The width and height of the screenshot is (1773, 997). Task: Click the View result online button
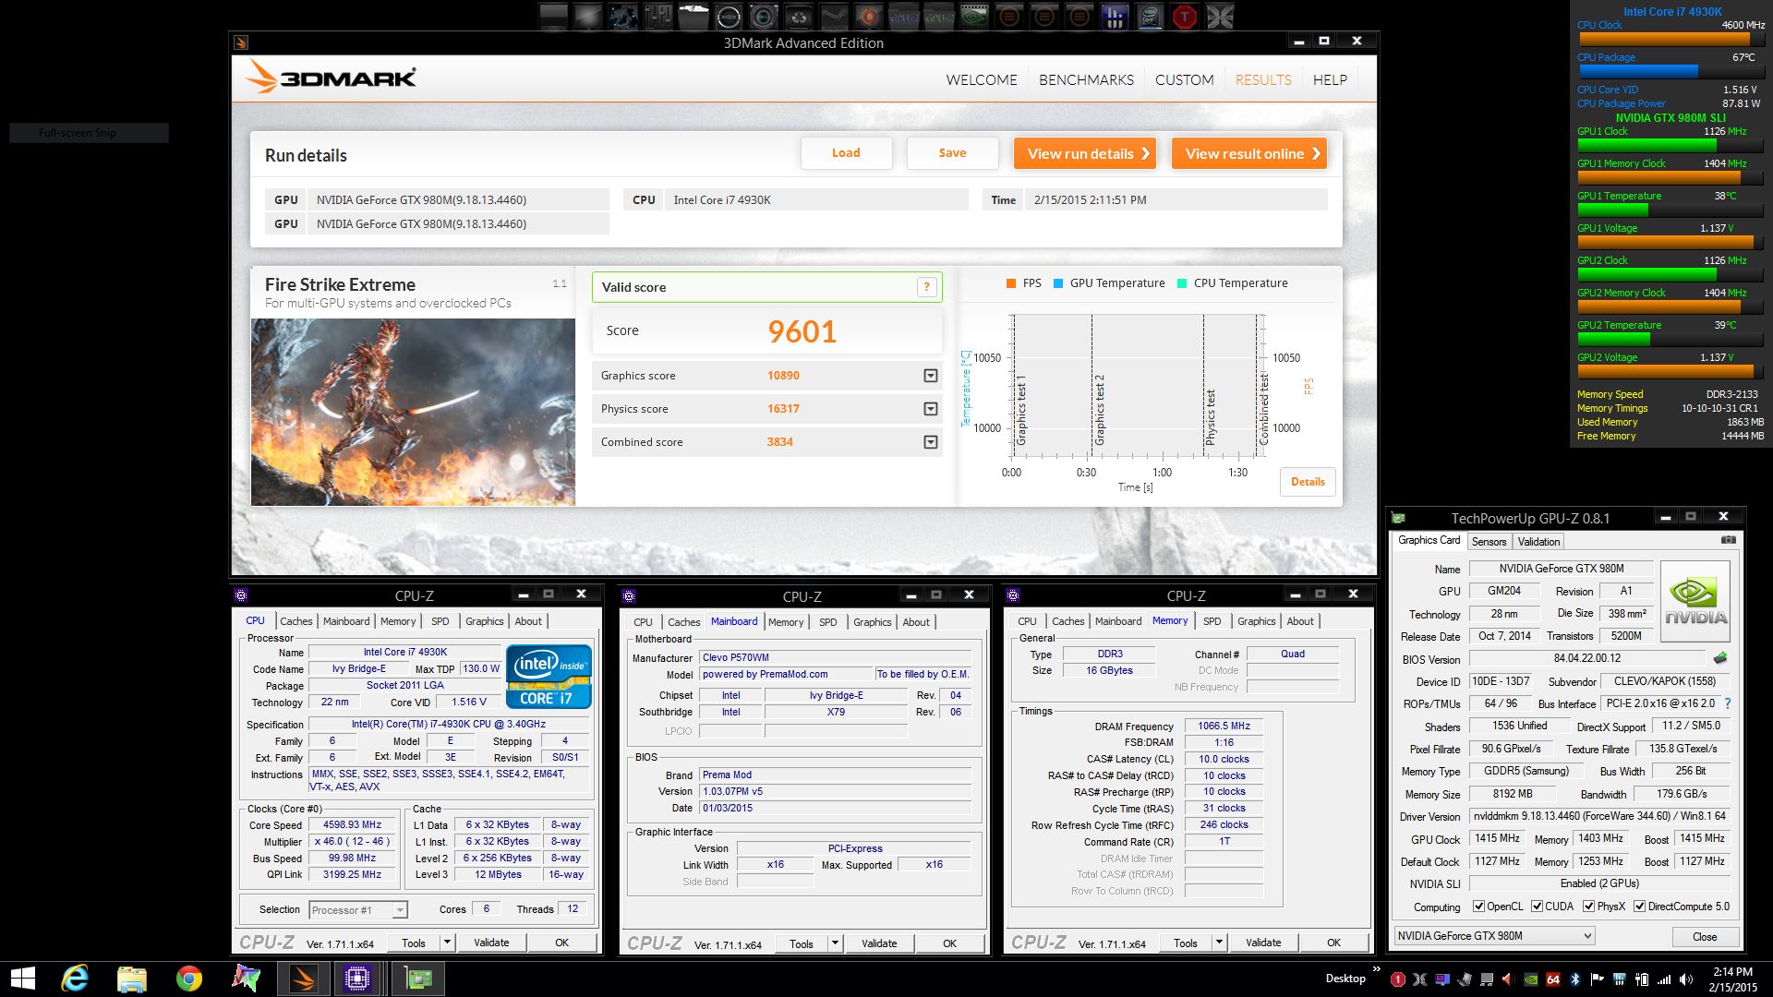click(1248, 154)
